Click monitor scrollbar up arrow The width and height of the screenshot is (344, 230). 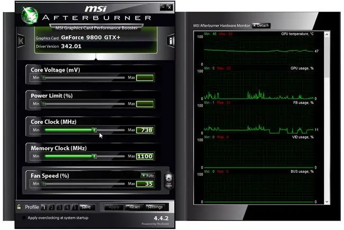point(327,34)
